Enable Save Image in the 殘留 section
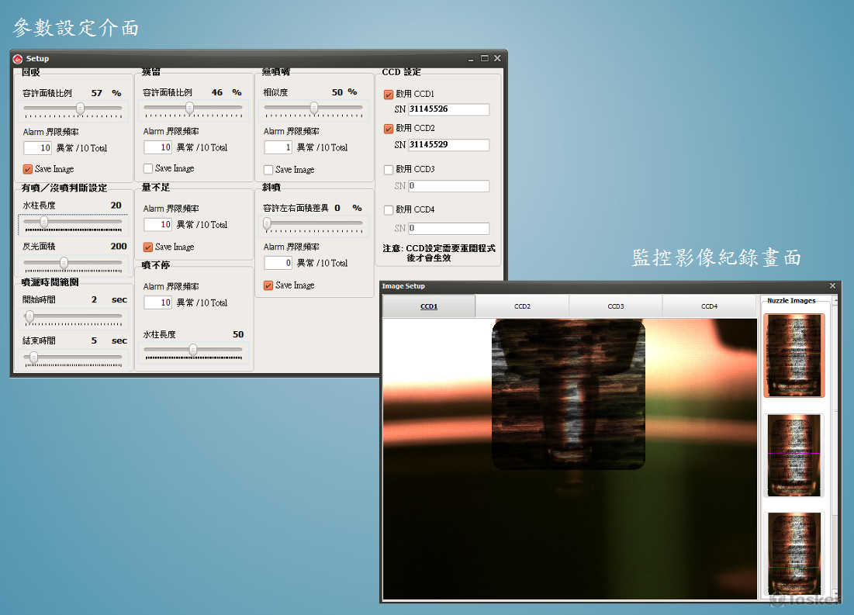 coord(148,168)
